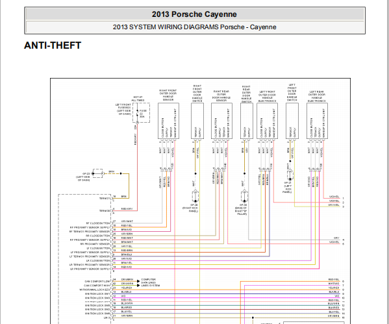This screenshot has width=389, height=324.
Task: Click the 'RED/WHT' wire label at pin 16
Action: pyautogui.click(x=127, y=238)
